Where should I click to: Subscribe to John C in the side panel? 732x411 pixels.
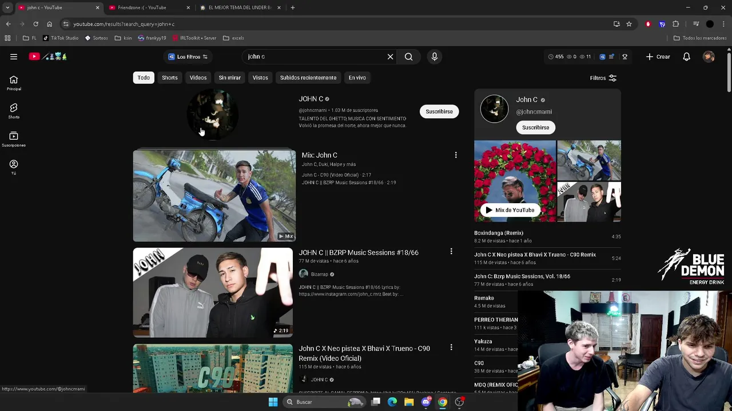tap(535, 127)
